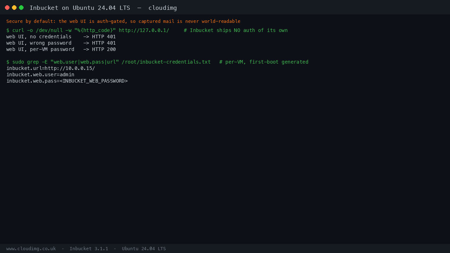Click the comment '# per-VM, first-boot generated'

pyautogui.click(x=264, y=62)
